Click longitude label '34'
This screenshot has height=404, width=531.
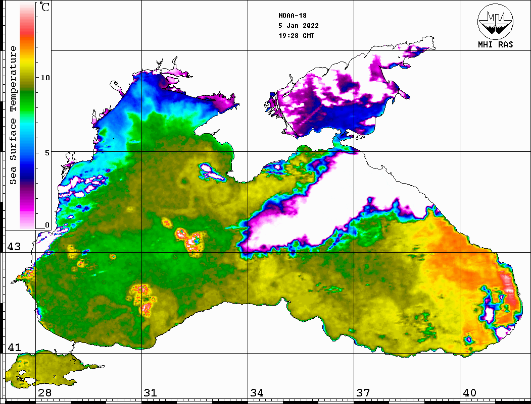257,393
